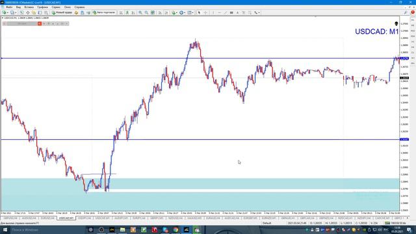Viewport: 416px width, 234px height.
Task: Select the upper blue horizontal line price label
Action: pyautogui.click(x=404, y=58)
